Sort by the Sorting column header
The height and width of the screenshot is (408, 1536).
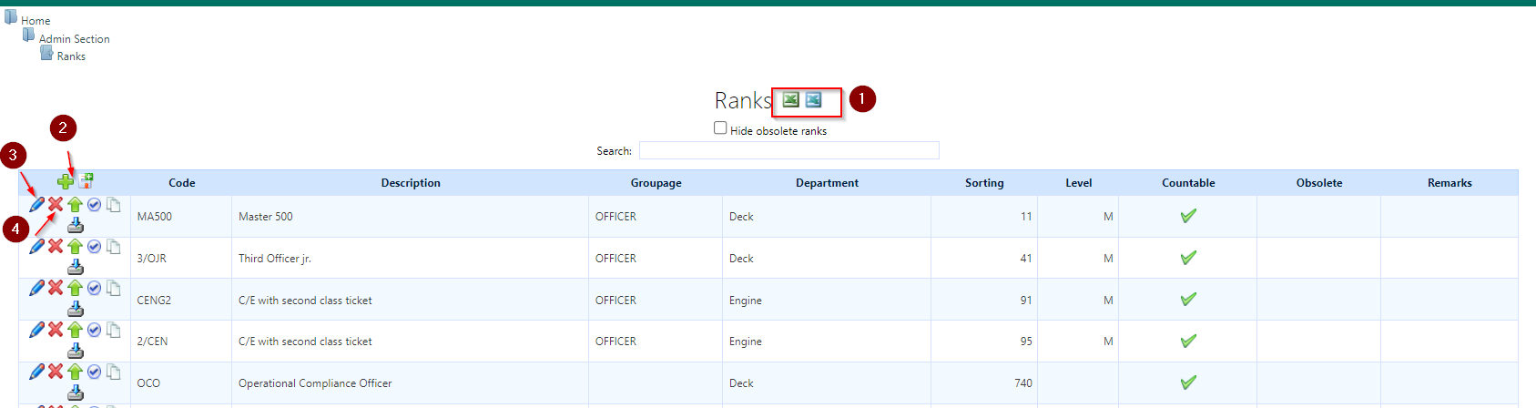[984, 183]
